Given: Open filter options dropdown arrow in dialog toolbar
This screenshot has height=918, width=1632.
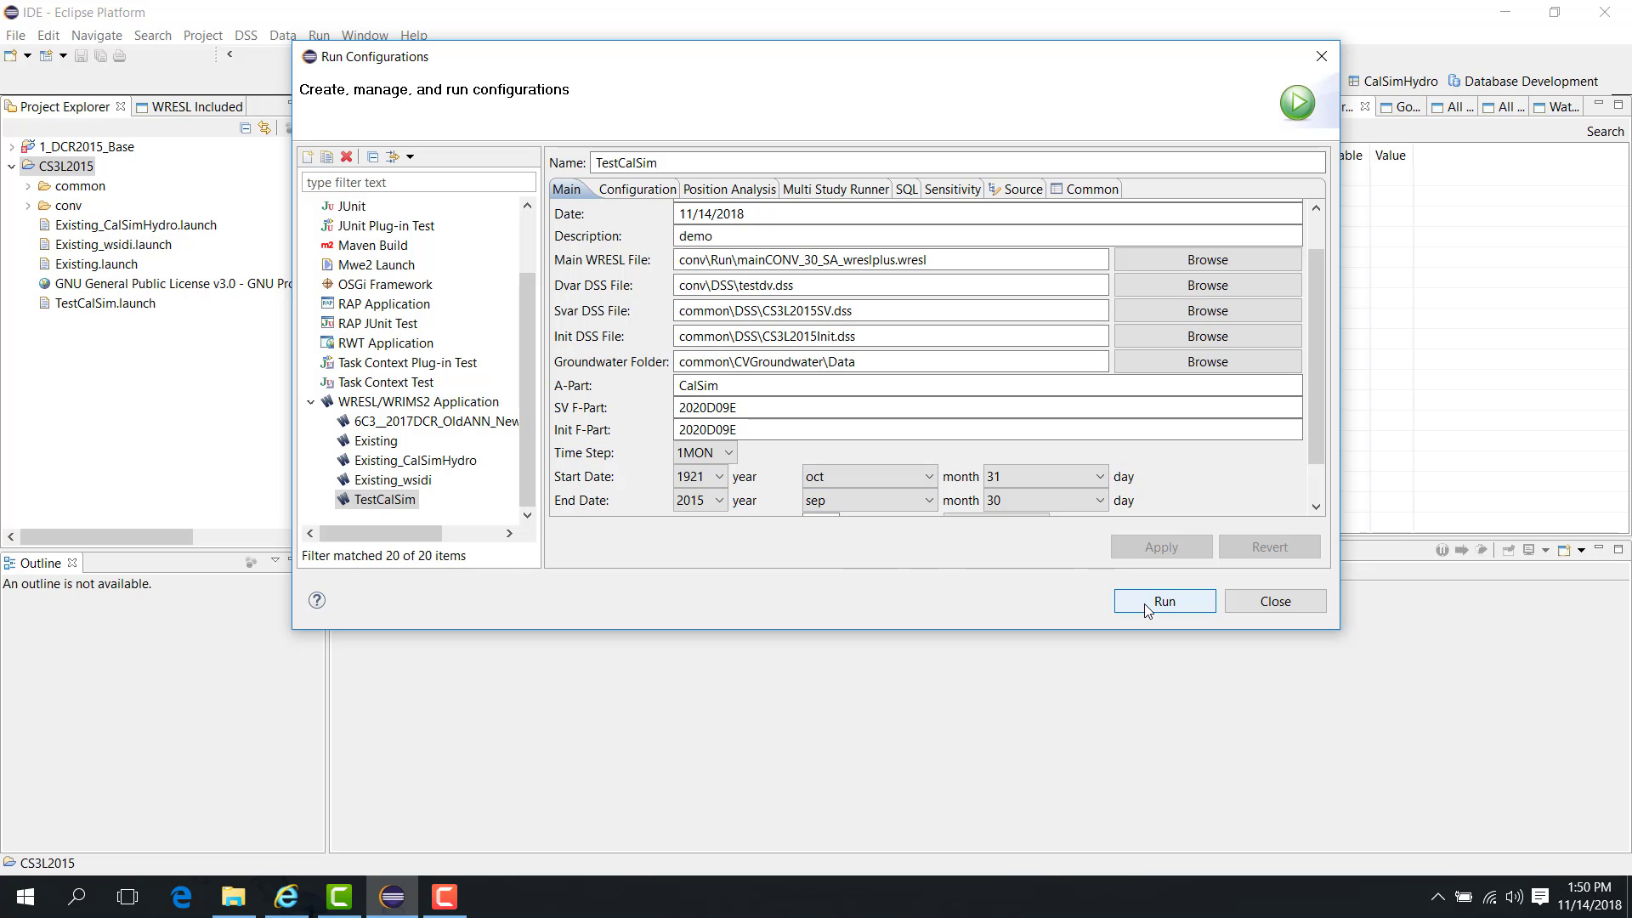Looking at the screenshot, I should coord(410,156).
